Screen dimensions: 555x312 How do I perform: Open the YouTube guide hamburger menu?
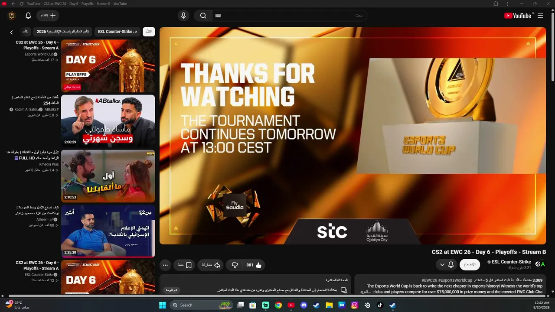[540, 16]
